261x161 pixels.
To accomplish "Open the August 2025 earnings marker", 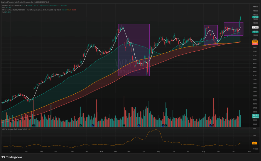I will click(213, 125).
